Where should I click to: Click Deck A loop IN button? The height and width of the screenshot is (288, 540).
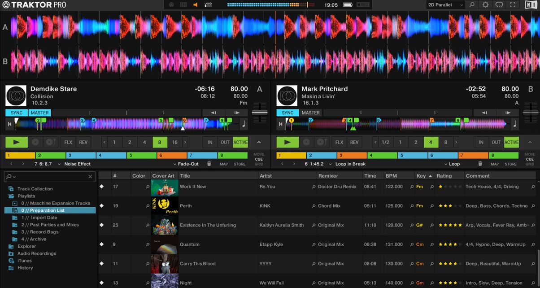tap(210, 142)
